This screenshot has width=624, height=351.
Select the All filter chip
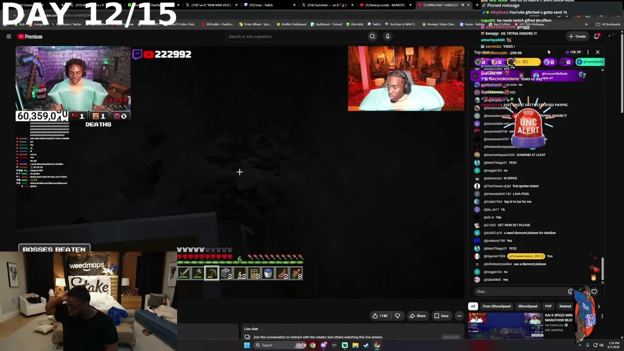[x=473, y=306]
